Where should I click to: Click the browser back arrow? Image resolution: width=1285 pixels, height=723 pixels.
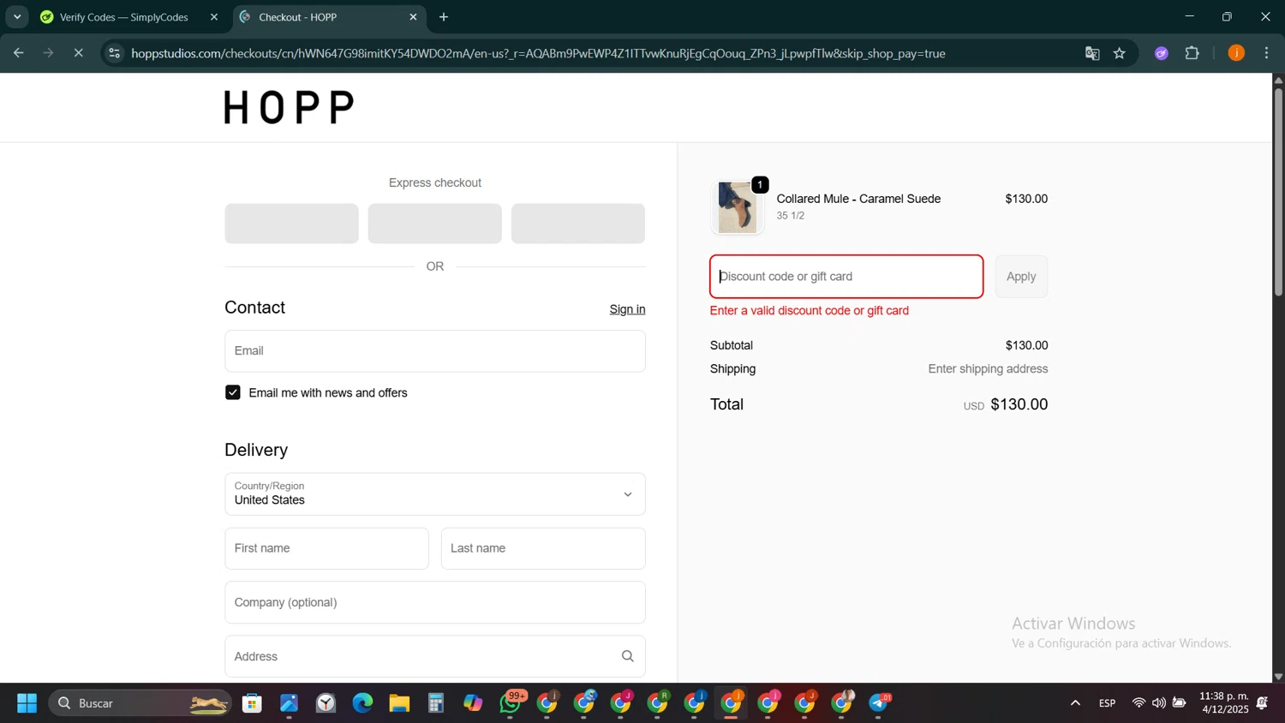pos(18,53)
